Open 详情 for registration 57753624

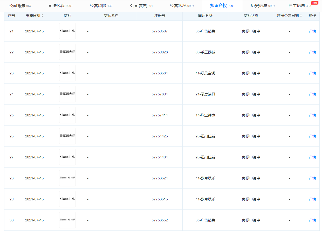pos(312,178)
